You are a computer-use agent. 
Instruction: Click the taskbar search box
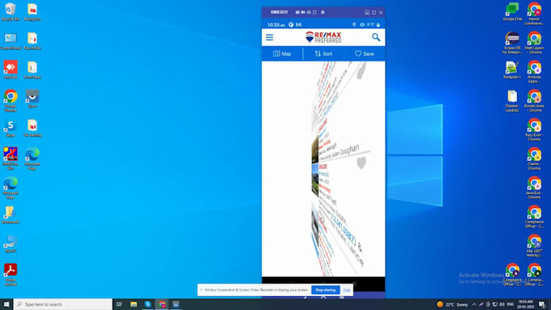point(63,304)
